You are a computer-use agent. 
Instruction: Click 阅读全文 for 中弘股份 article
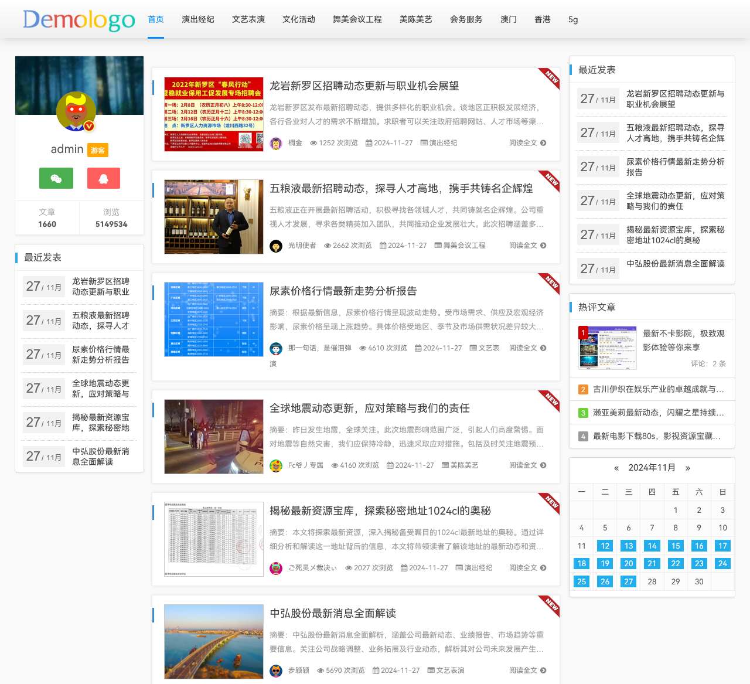pyautogui.click(x=523, y=671)
